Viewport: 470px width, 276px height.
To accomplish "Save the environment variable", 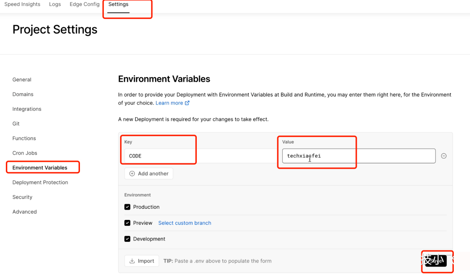I will point(436,261).
